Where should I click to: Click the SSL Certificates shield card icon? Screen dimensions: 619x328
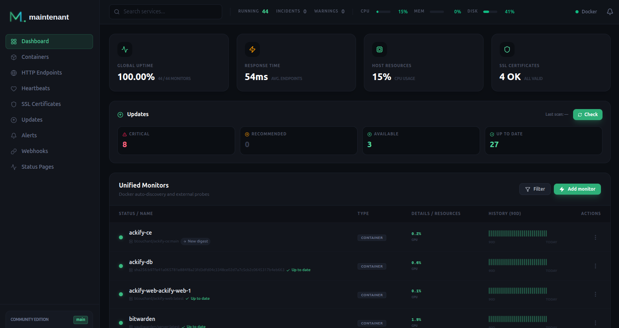click(x=507, y=49)
